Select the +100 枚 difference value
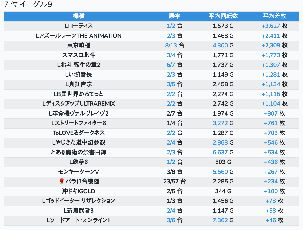 tap(274, 191)
